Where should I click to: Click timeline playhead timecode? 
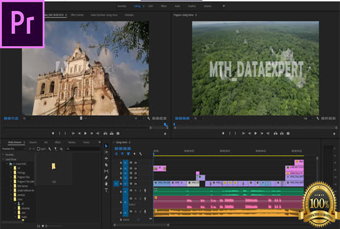(x=123, y=149)
